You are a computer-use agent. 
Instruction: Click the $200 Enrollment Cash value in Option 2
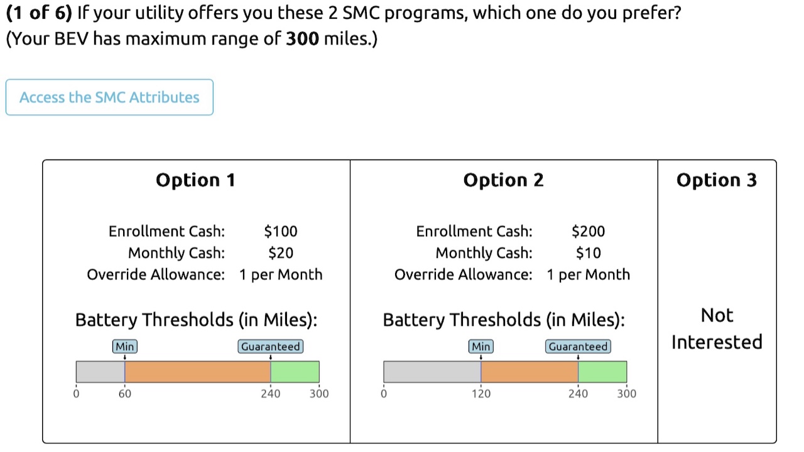[588, 231]
